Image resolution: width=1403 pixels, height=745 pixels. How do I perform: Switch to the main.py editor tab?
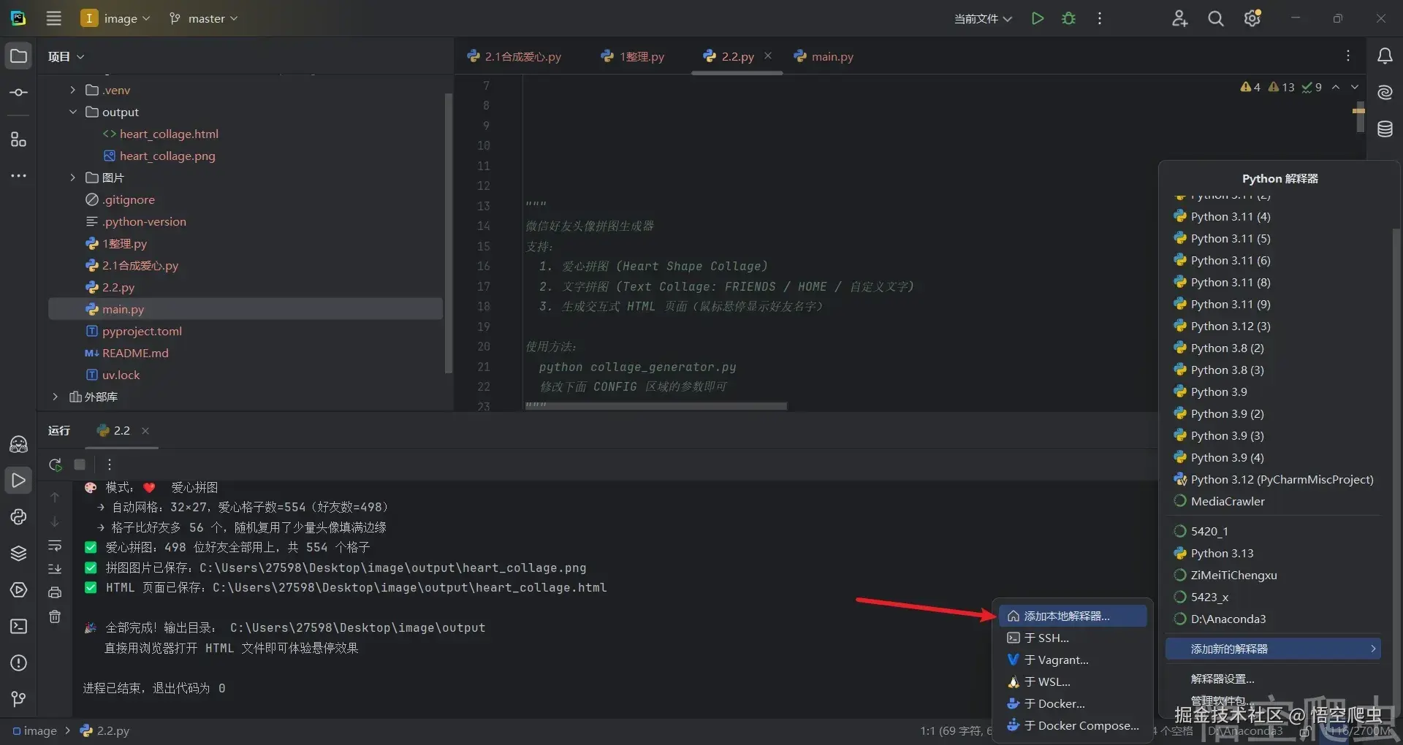tap(832, 56)
